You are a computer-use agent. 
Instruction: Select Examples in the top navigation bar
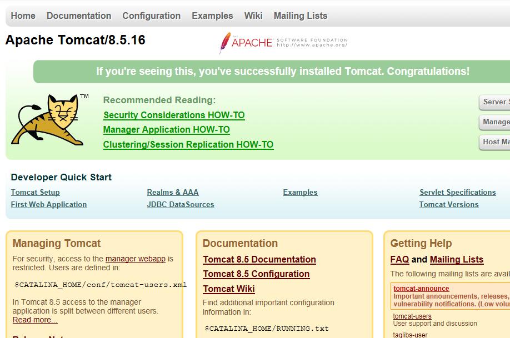(x=212, y=16)
